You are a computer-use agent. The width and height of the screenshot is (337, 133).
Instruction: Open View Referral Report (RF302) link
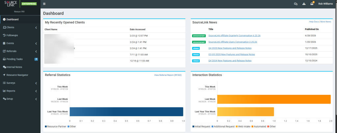tap(168, 75)
